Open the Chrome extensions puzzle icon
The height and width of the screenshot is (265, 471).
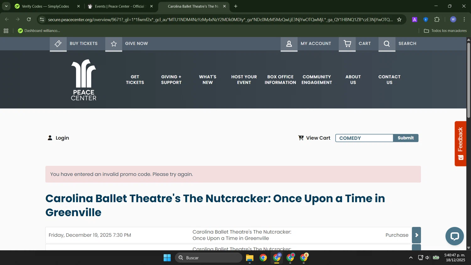(x=437, y=19)
